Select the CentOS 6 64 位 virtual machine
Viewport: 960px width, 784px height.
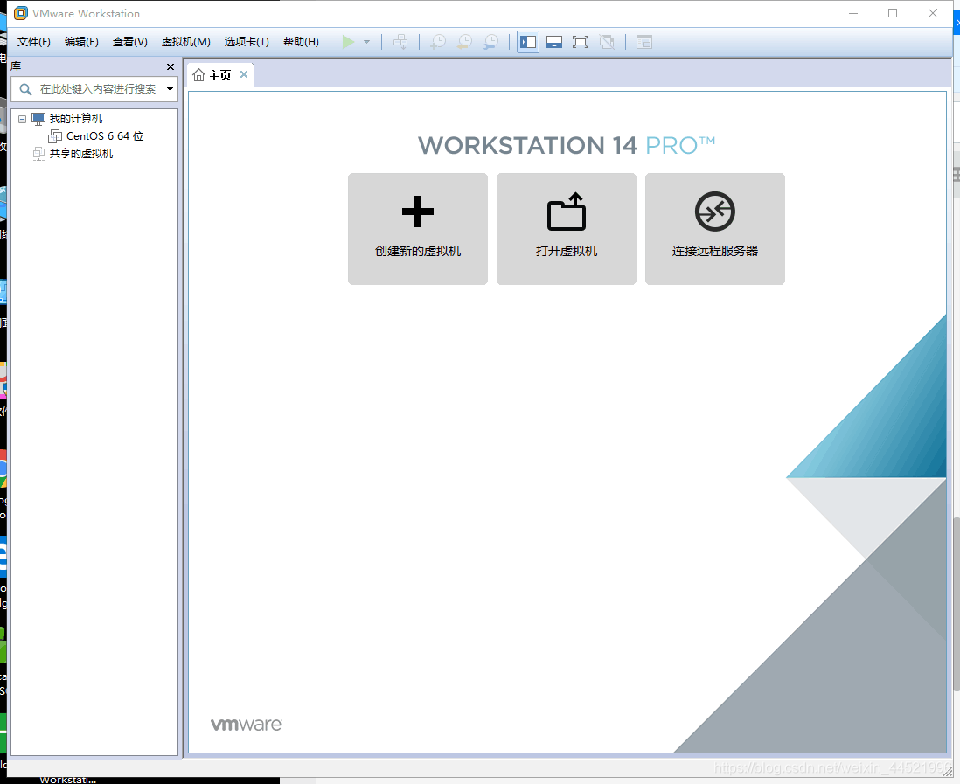pos(105,135)
